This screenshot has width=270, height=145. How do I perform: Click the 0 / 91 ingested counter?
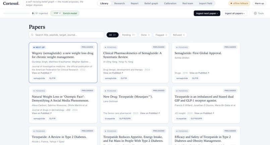40,13
